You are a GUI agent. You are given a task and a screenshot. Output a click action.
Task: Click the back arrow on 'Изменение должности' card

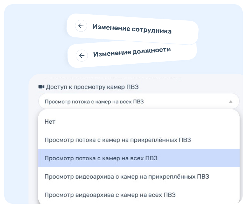[x=81, y=56]
